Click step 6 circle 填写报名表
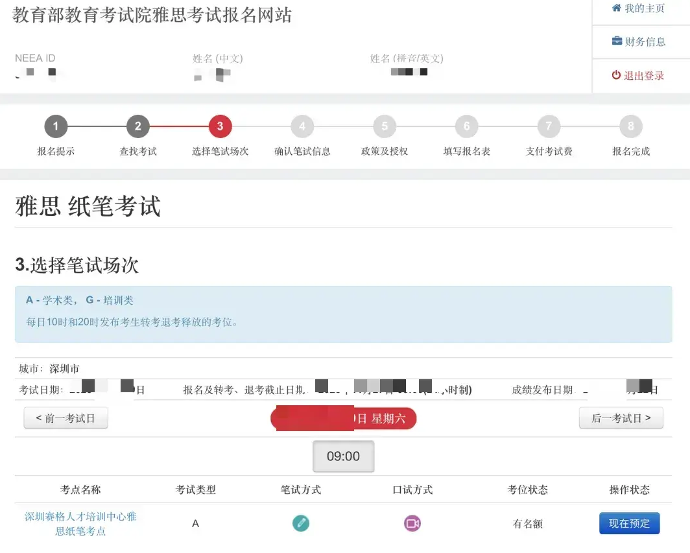This screenshot has height=553, width=690. click(x=466, y=126)
